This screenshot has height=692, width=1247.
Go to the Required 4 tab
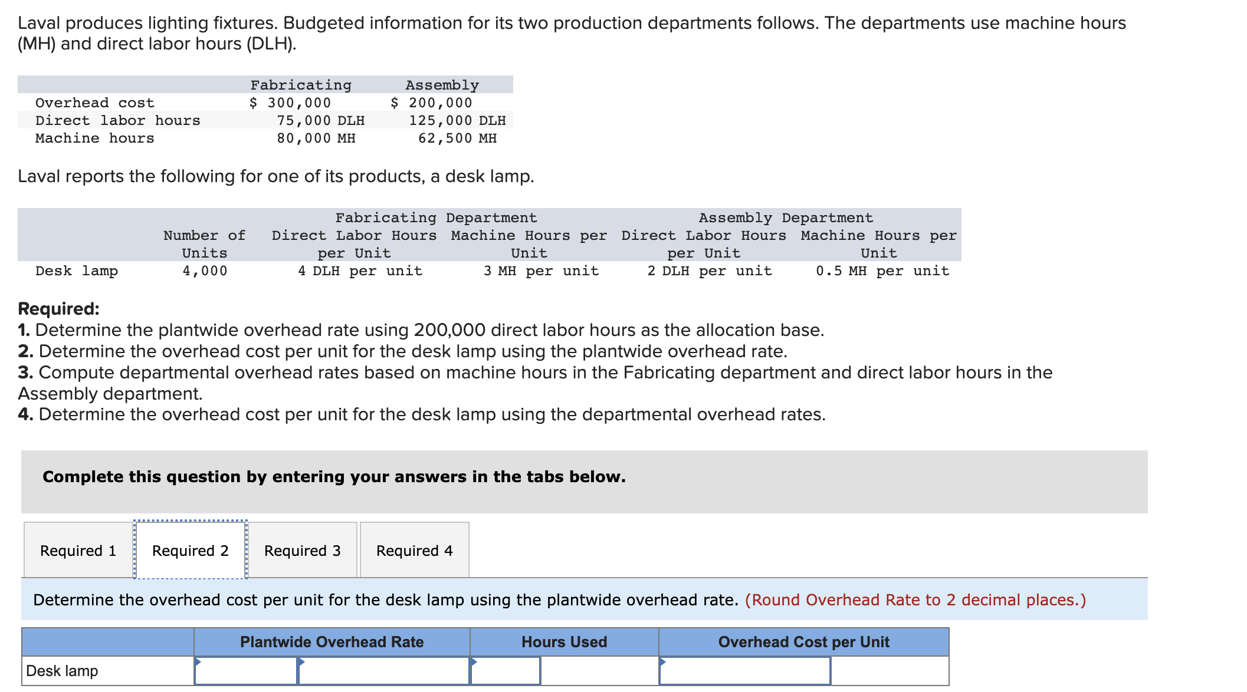point(414,551)
